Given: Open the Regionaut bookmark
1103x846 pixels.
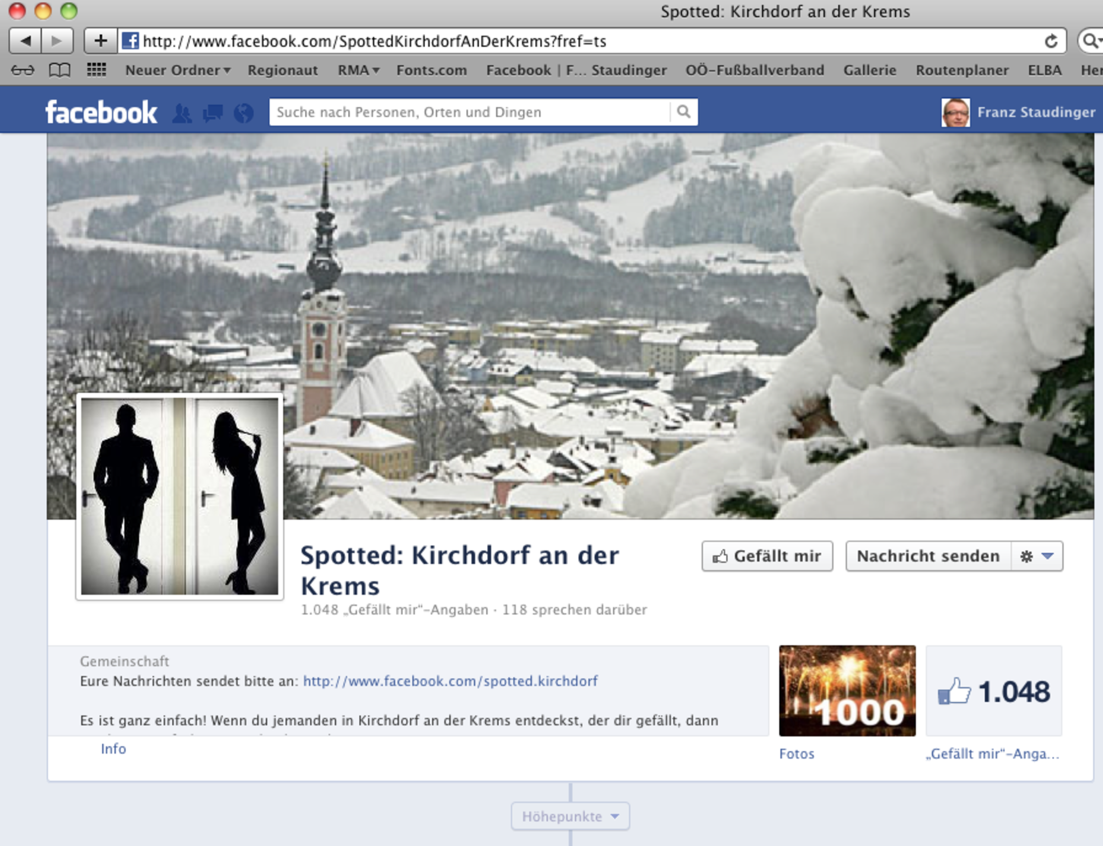Looking at the screenshot, I should (283, 71).
